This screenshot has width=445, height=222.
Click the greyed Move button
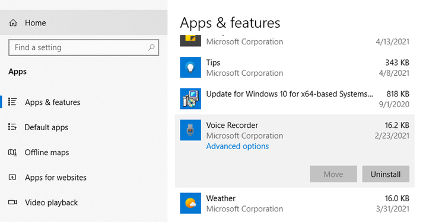333,174
